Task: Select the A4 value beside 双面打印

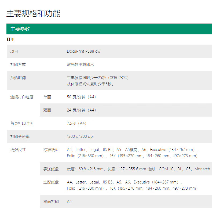Action: tap(69, 201)
